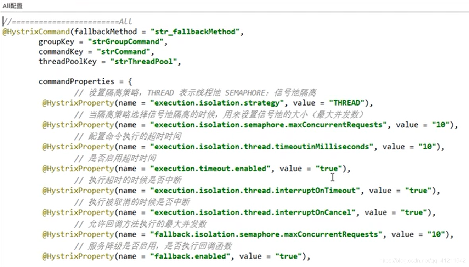Click @HystrixProperty on the execution.isolation.strategy line
This screenshot has width=469, height=267.
pos(78,103)
